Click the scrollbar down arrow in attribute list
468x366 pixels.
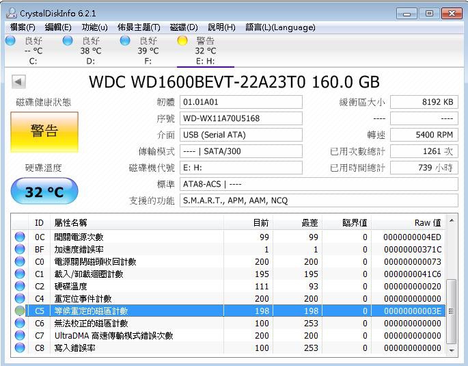tap(452, 350)
